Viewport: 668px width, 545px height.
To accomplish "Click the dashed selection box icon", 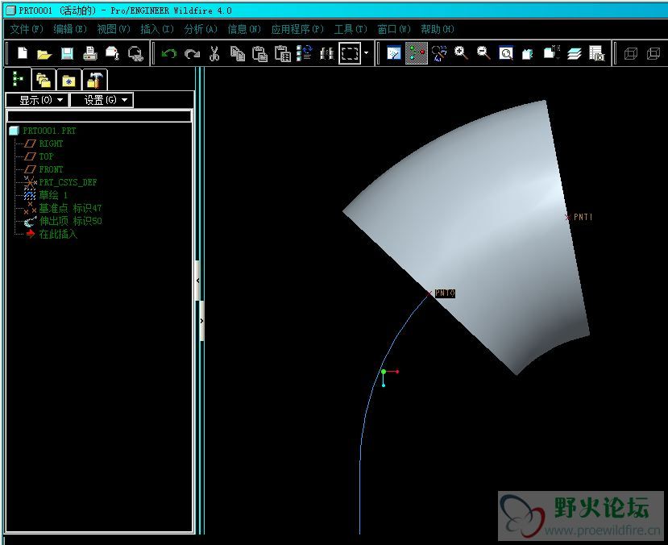I will pyautogui.click(x=350, y=53).
